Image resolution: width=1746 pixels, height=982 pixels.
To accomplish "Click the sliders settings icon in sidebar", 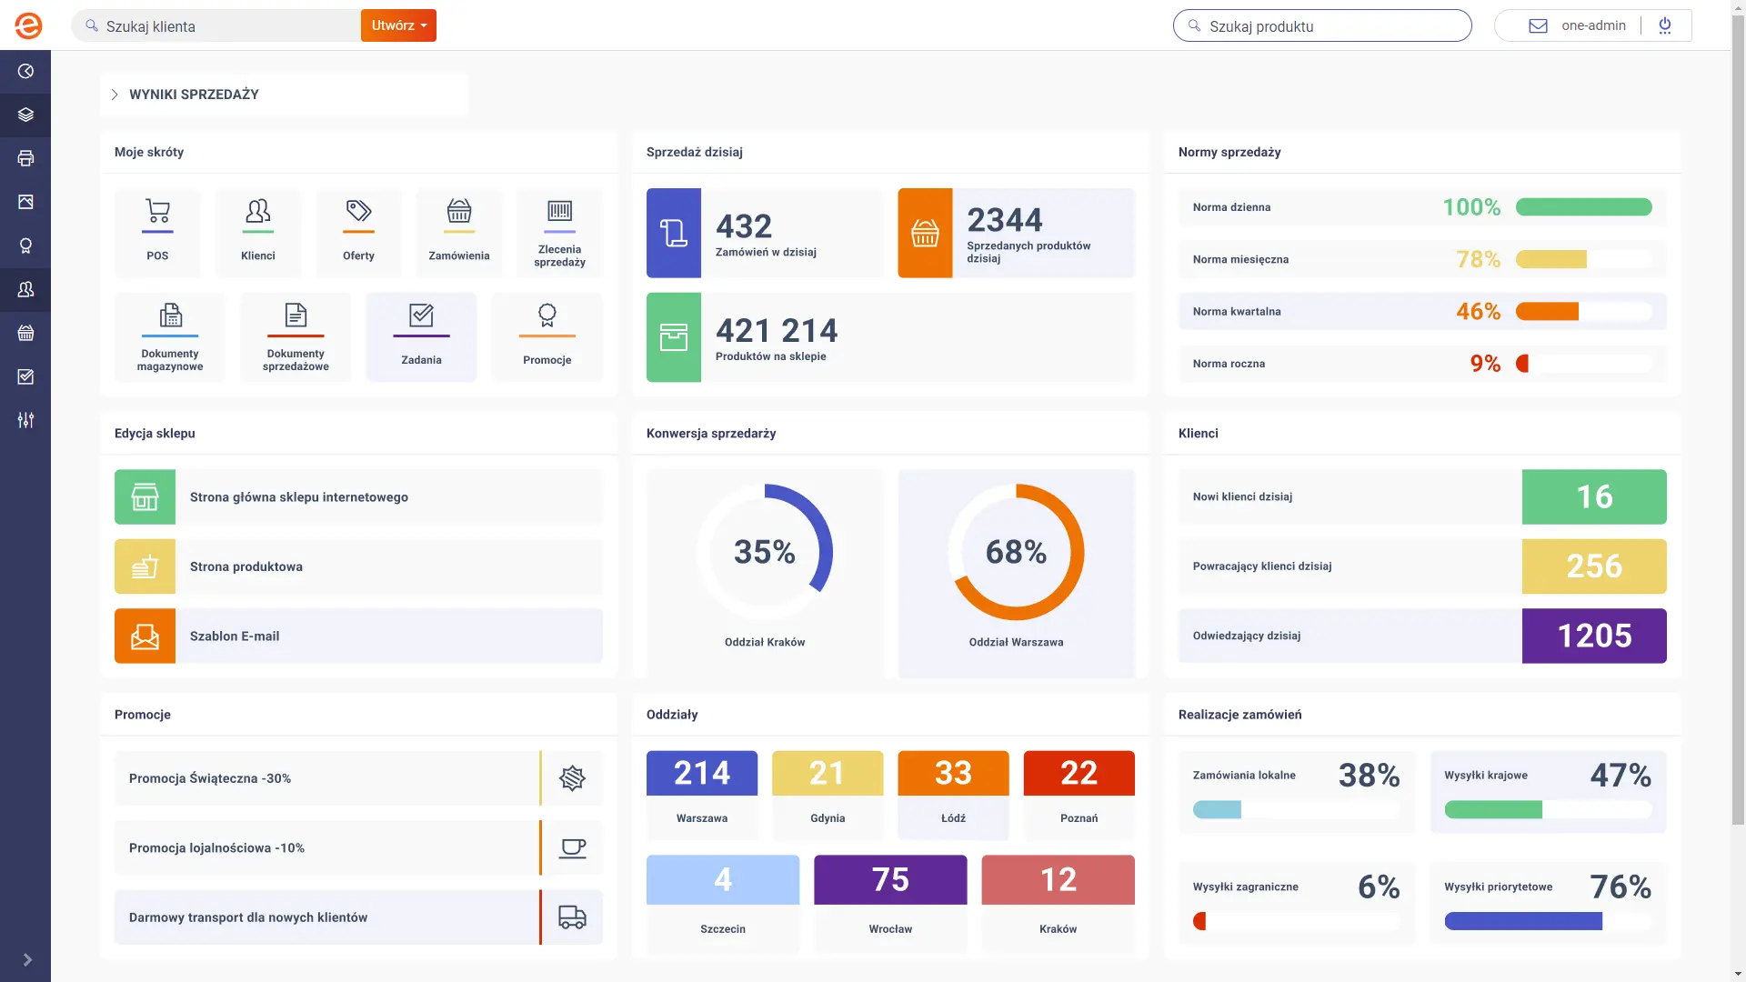I will point(25,420).
